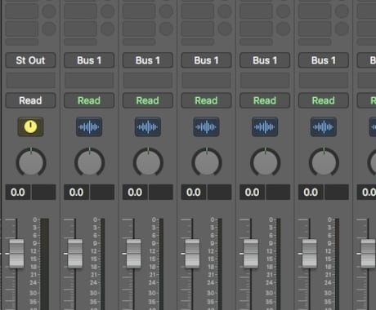Reset peak level display on third Bus 1 strip
This screenshot has width=376, height=310.
tap(220, 193)
